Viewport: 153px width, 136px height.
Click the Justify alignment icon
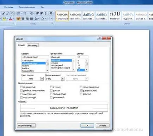[31, 19]
